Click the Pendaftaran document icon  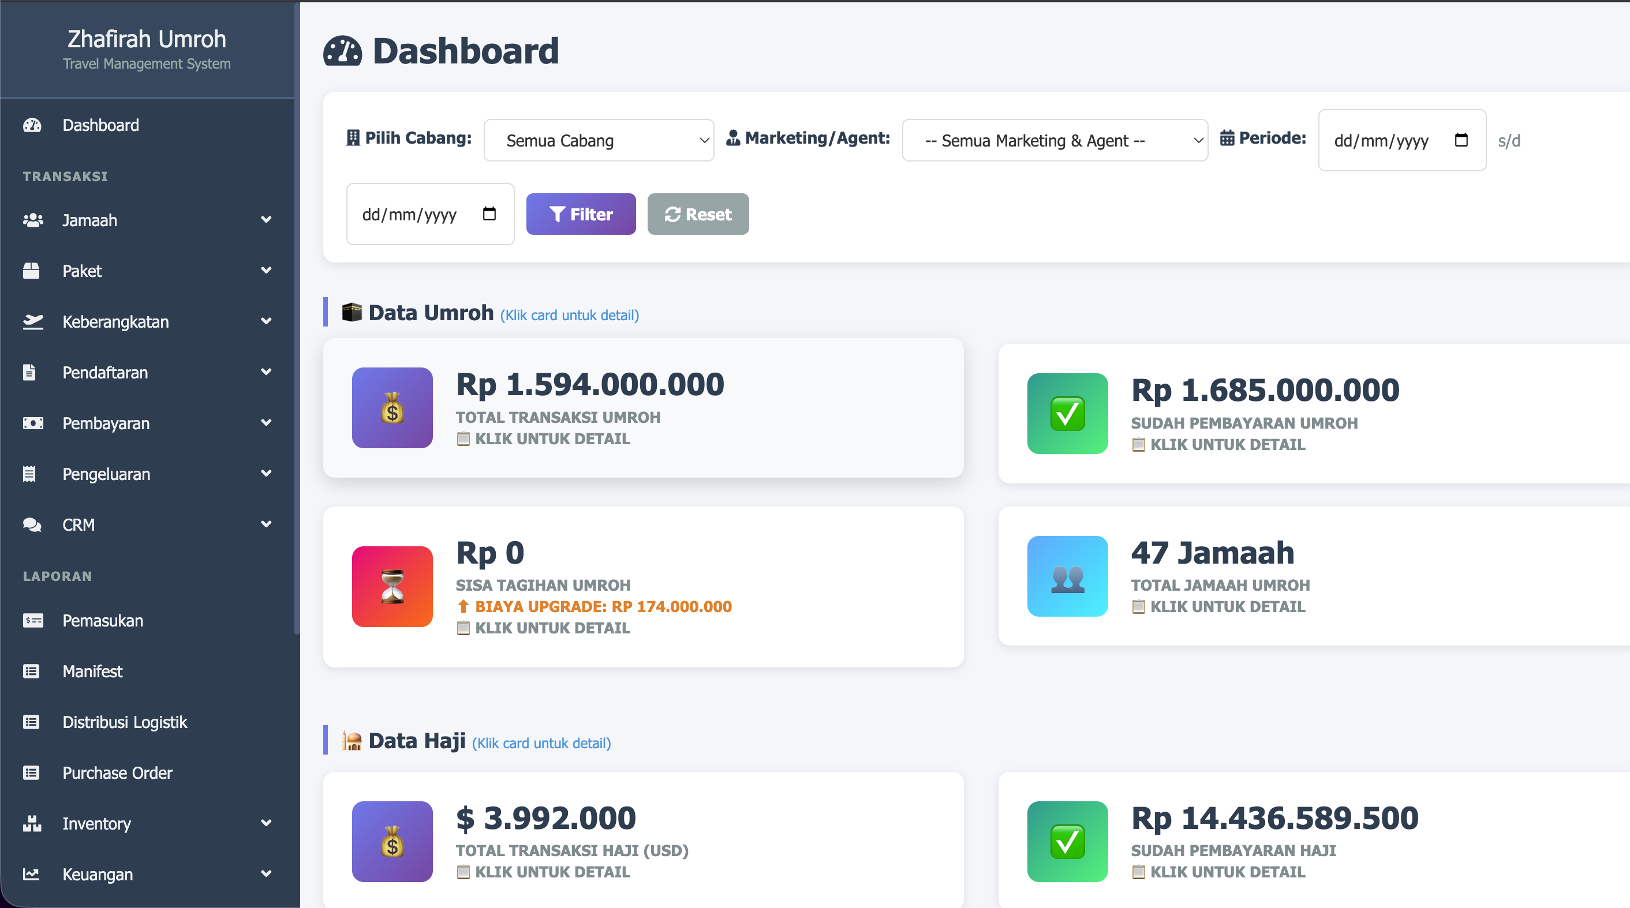[29, 373]
